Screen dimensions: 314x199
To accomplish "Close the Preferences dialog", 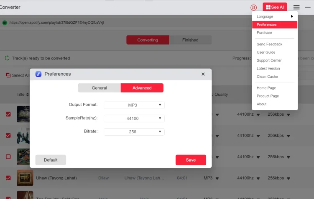I will tap(203, 74).
